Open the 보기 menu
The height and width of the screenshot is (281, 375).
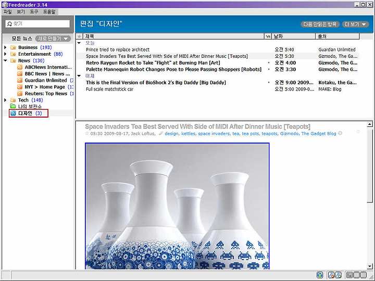click(x=21, y=11)
